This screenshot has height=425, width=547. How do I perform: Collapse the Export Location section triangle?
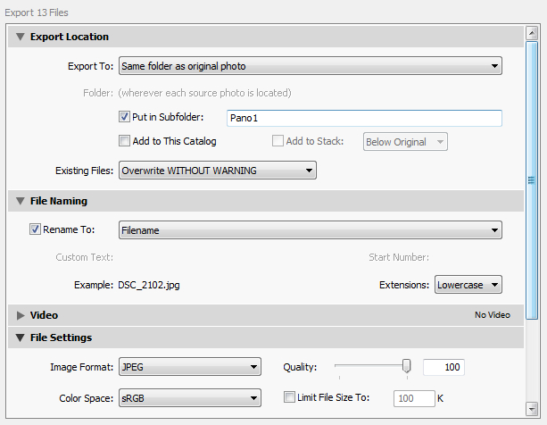20,37
